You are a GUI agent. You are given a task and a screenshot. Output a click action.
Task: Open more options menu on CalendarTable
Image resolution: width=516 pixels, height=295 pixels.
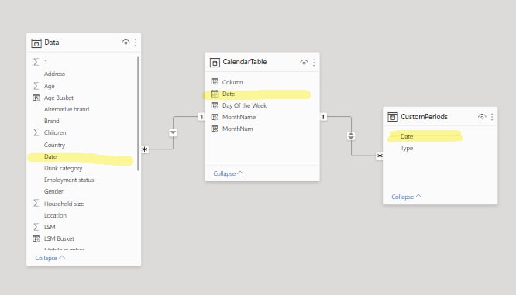[x=314, y=62]
